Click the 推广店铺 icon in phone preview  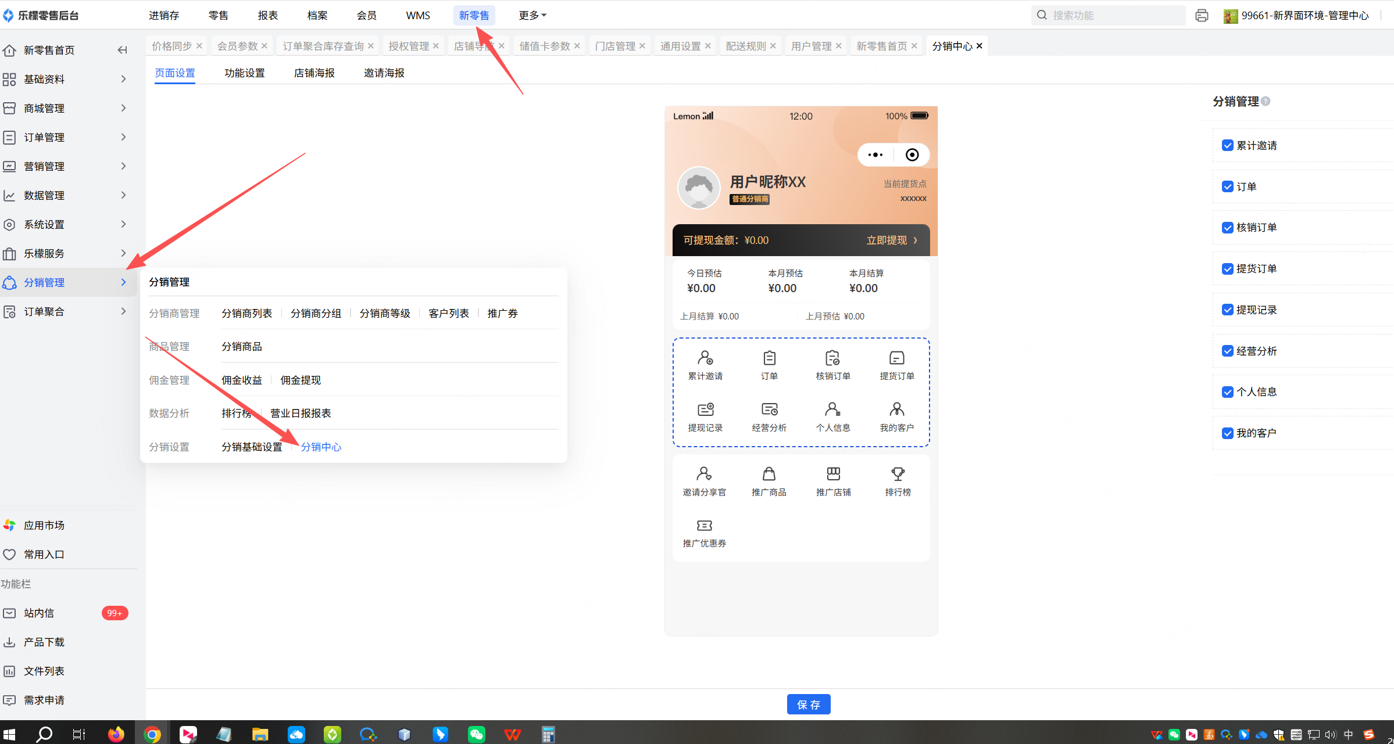pyautogui.click(x=833, y=474)
